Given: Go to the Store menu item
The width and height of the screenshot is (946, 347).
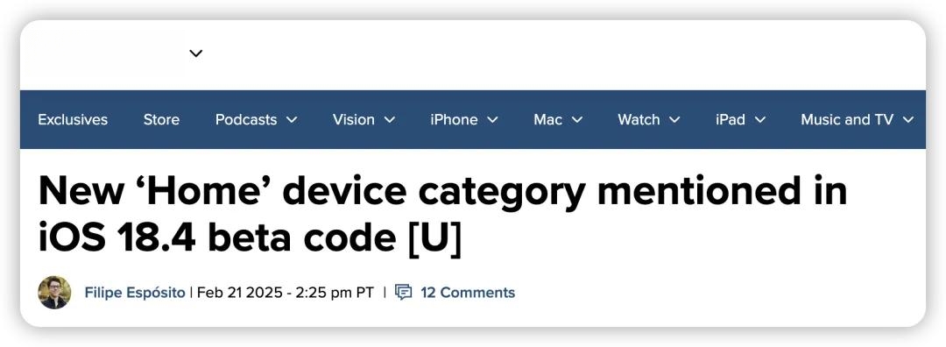Looking at the screenshot, I should click(161, 119).
